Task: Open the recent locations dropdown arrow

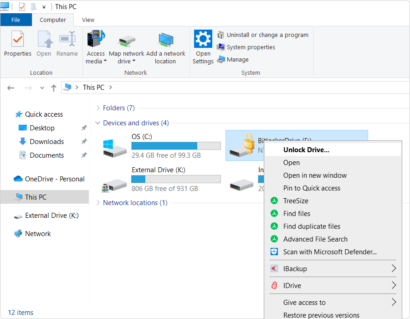Action: 42,87
